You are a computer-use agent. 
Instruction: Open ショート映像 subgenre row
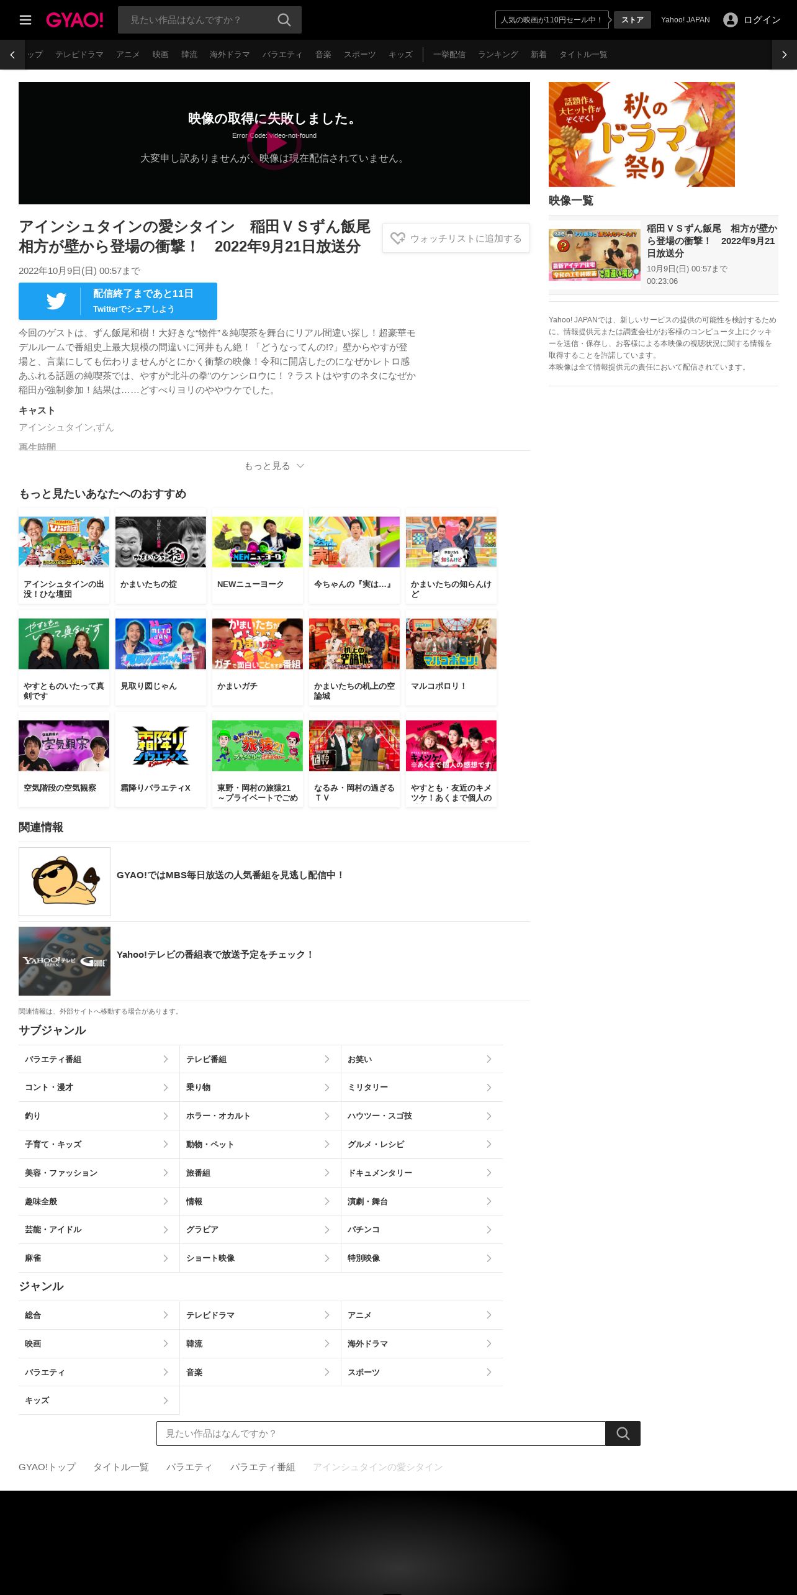tap(260, 1258)
